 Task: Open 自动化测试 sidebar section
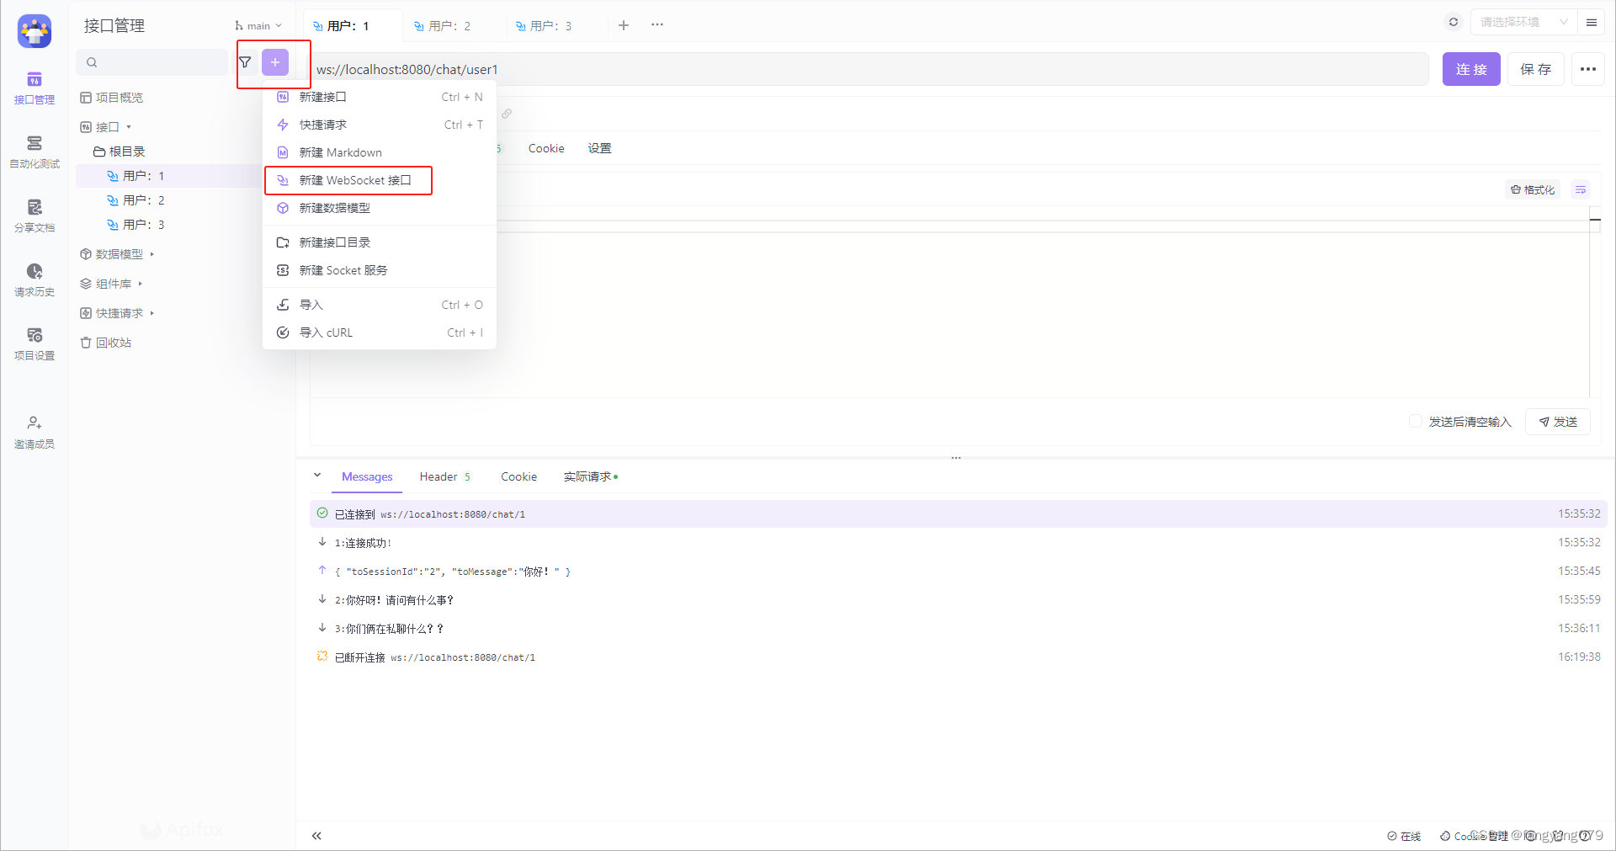35,152
